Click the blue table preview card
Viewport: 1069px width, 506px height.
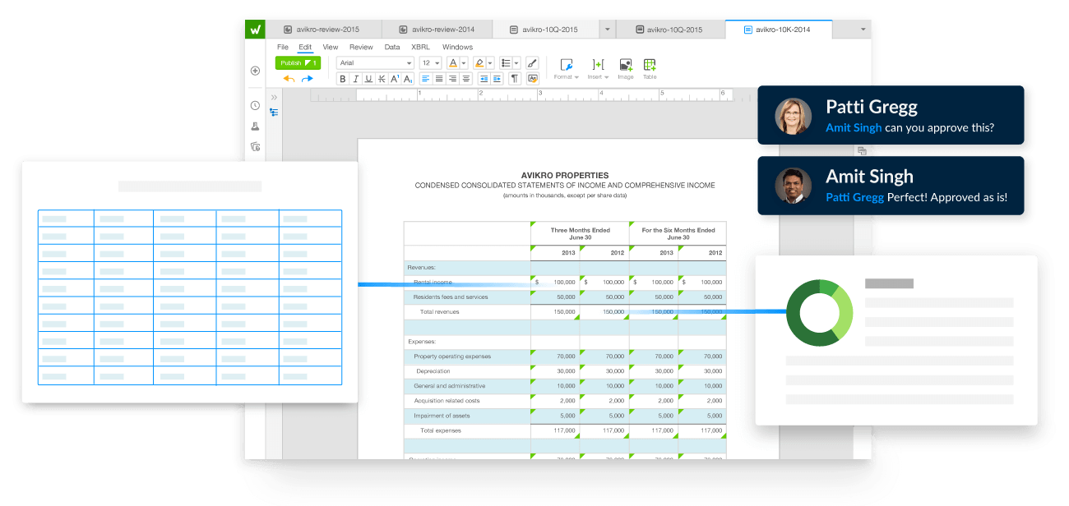pyautogui.click(x=190, y=282)
